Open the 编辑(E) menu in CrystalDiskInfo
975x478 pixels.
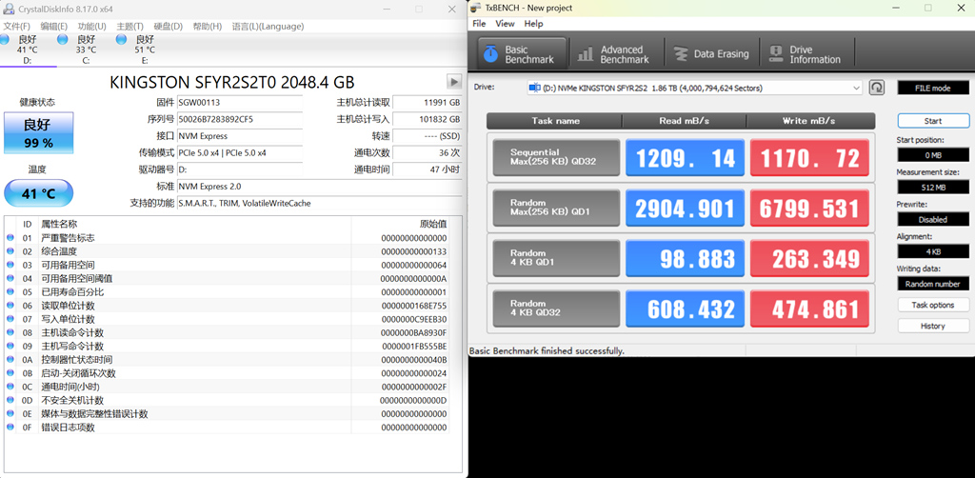point(53,26)
